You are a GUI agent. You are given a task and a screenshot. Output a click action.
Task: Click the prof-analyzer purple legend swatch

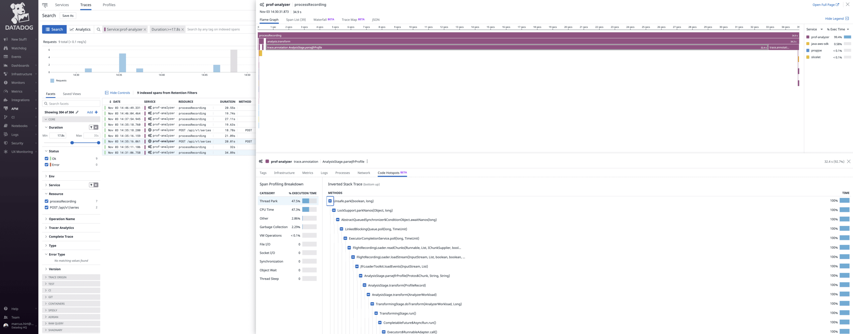pyautogui.click(x=808, y=37)
